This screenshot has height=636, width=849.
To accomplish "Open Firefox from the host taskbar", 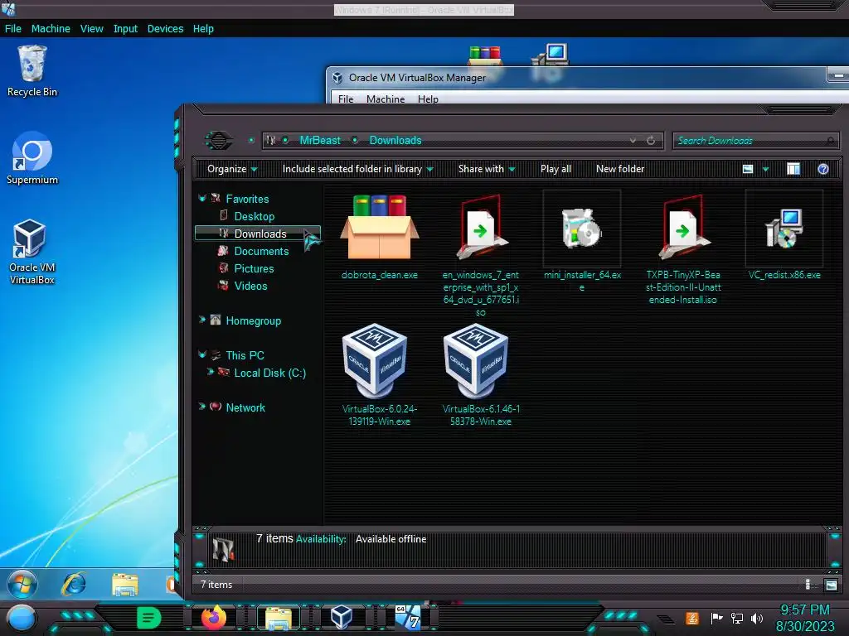I will tap(214, 618).
